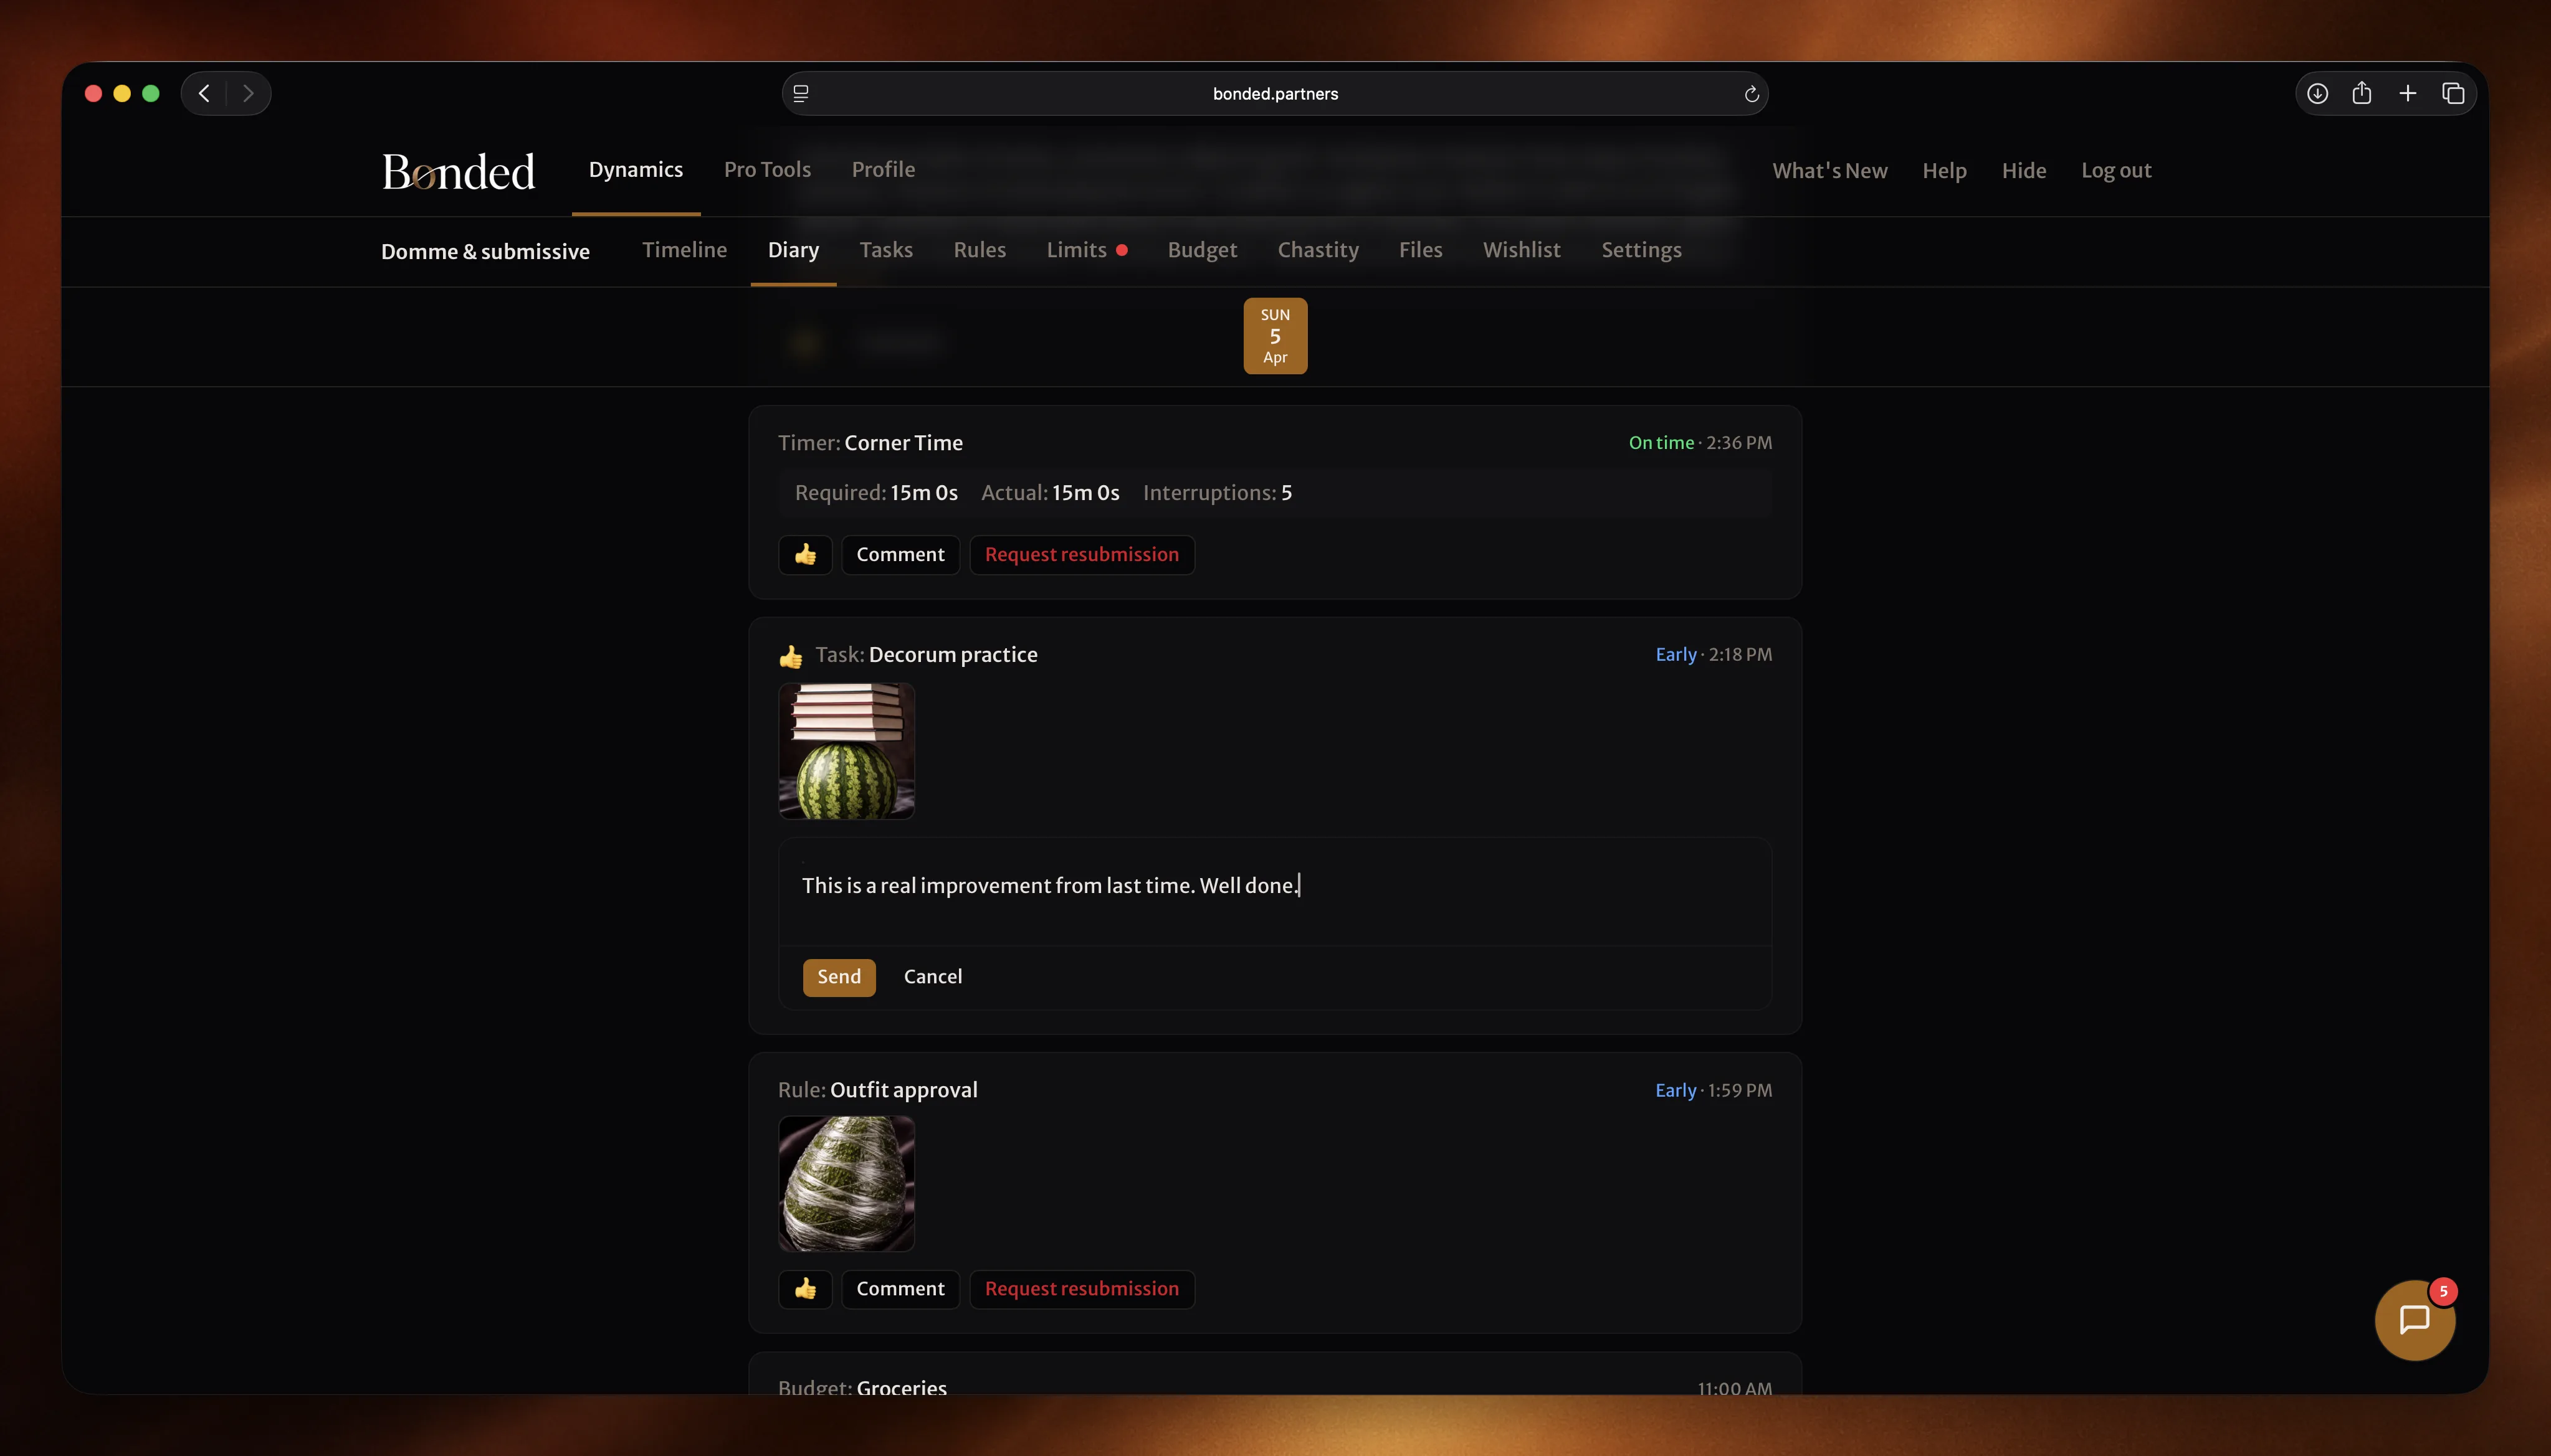Go to the Files section
The height and width of the screenshot is (1456, 2551).
pos(1421,250)
